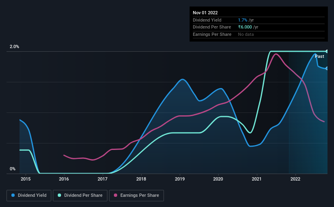Select the 2021 x-axis label

point(257,179)
